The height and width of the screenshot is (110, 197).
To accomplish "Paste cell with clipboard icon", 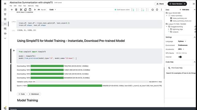I will 30,9.
